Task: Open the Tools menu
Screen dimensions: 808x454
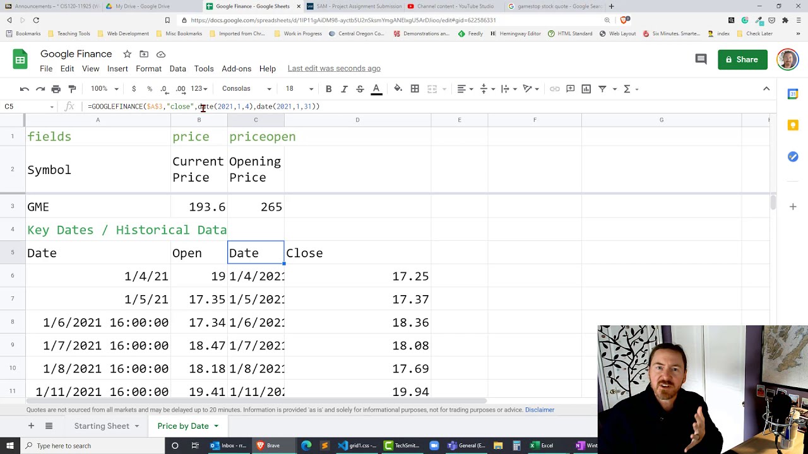Action: point(204,69)
